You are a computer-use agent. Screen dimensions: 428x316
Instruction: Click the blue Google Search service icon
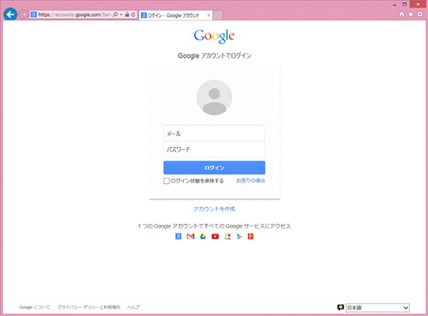tap(178, 236)
